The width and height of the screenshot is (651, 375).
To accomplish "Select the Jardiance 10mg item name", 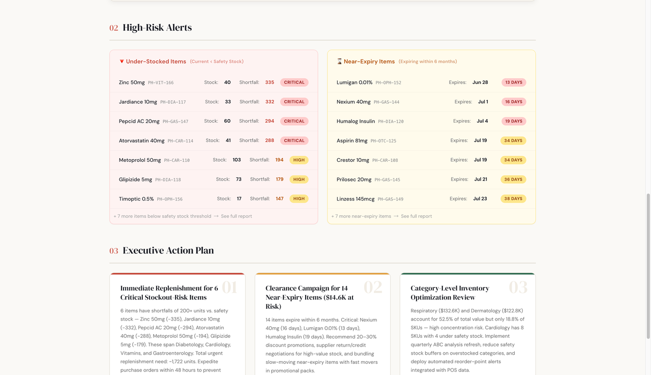I will pyautogui.click(x=138, y=102).
